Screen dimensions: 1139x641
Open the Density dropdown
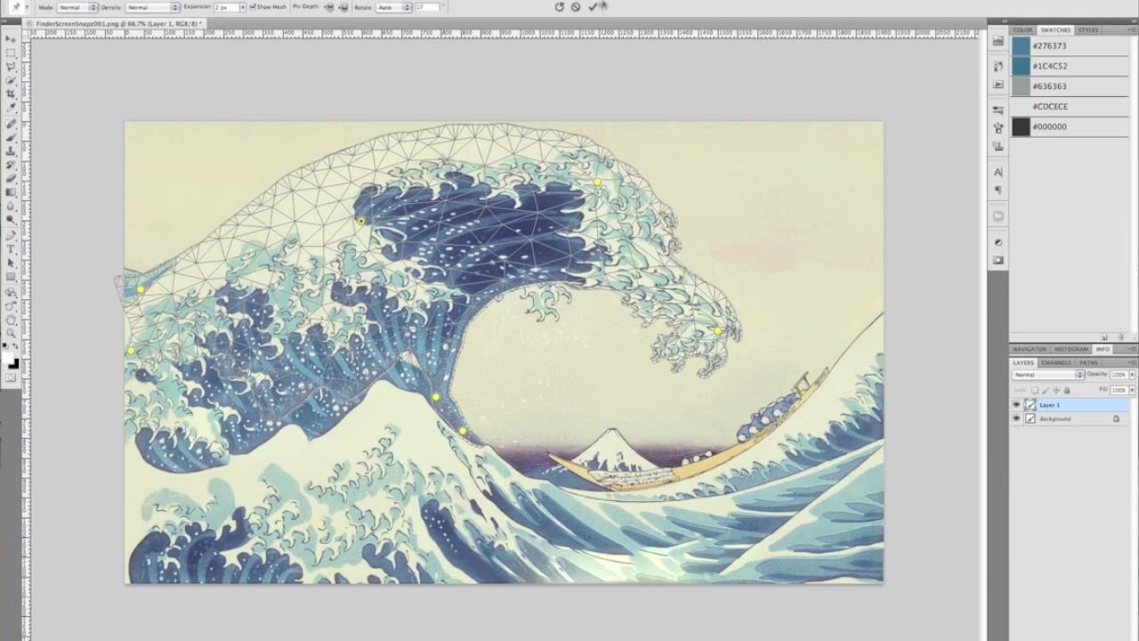click(x=152, y=7)
